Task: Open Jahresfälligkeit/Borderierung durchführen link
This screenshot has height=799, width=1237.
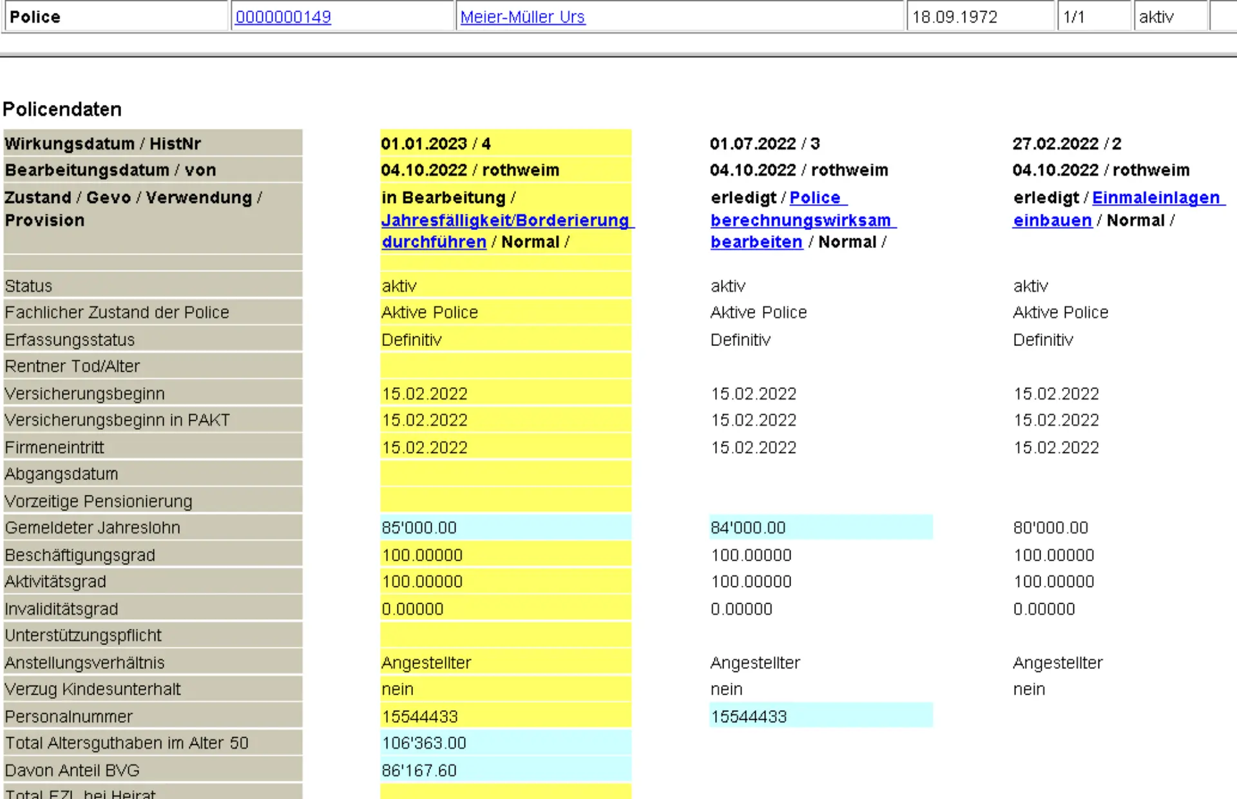Action: (504, 220)
